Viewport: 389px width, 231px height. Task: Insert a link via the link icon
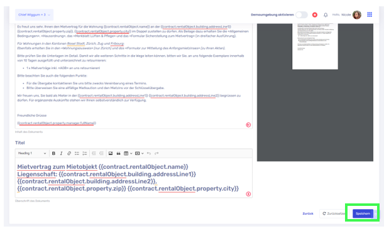(69, 153)
